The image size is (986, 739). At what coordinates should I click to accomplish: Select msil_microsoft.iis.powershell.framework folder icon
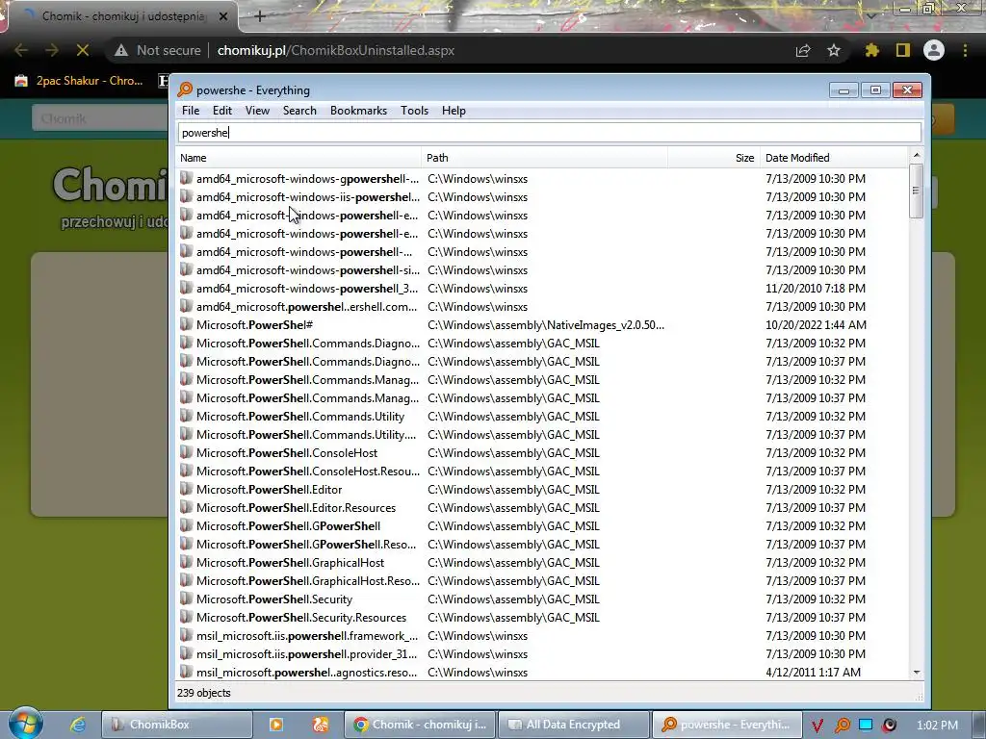186,635
